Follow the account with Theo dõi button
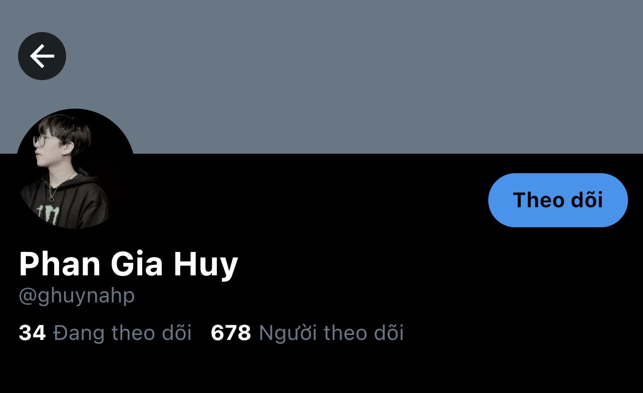643x393 pixels. click(x=558, y=200)
